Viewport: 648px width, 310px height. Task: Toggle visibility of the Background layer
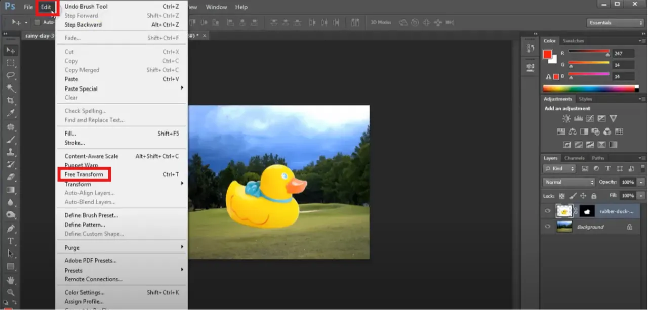coord(547,227)
